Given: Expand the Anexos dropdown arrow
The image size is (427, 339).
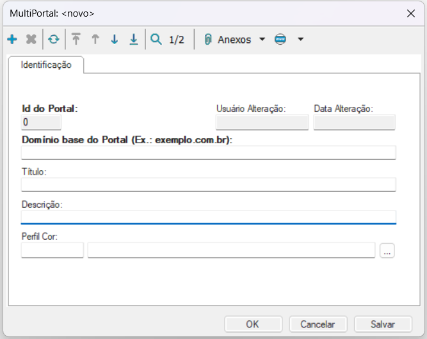Looking at the screenshot, I should (262, 40).
